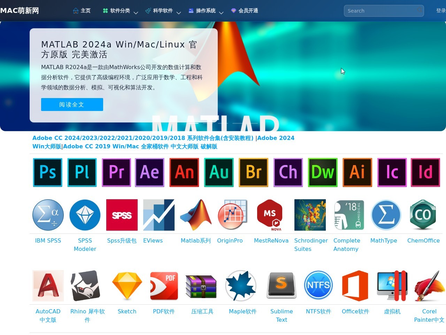Click the Complete Anatomy '18 icon
This screenshot has width=446, height=335.
349,215
